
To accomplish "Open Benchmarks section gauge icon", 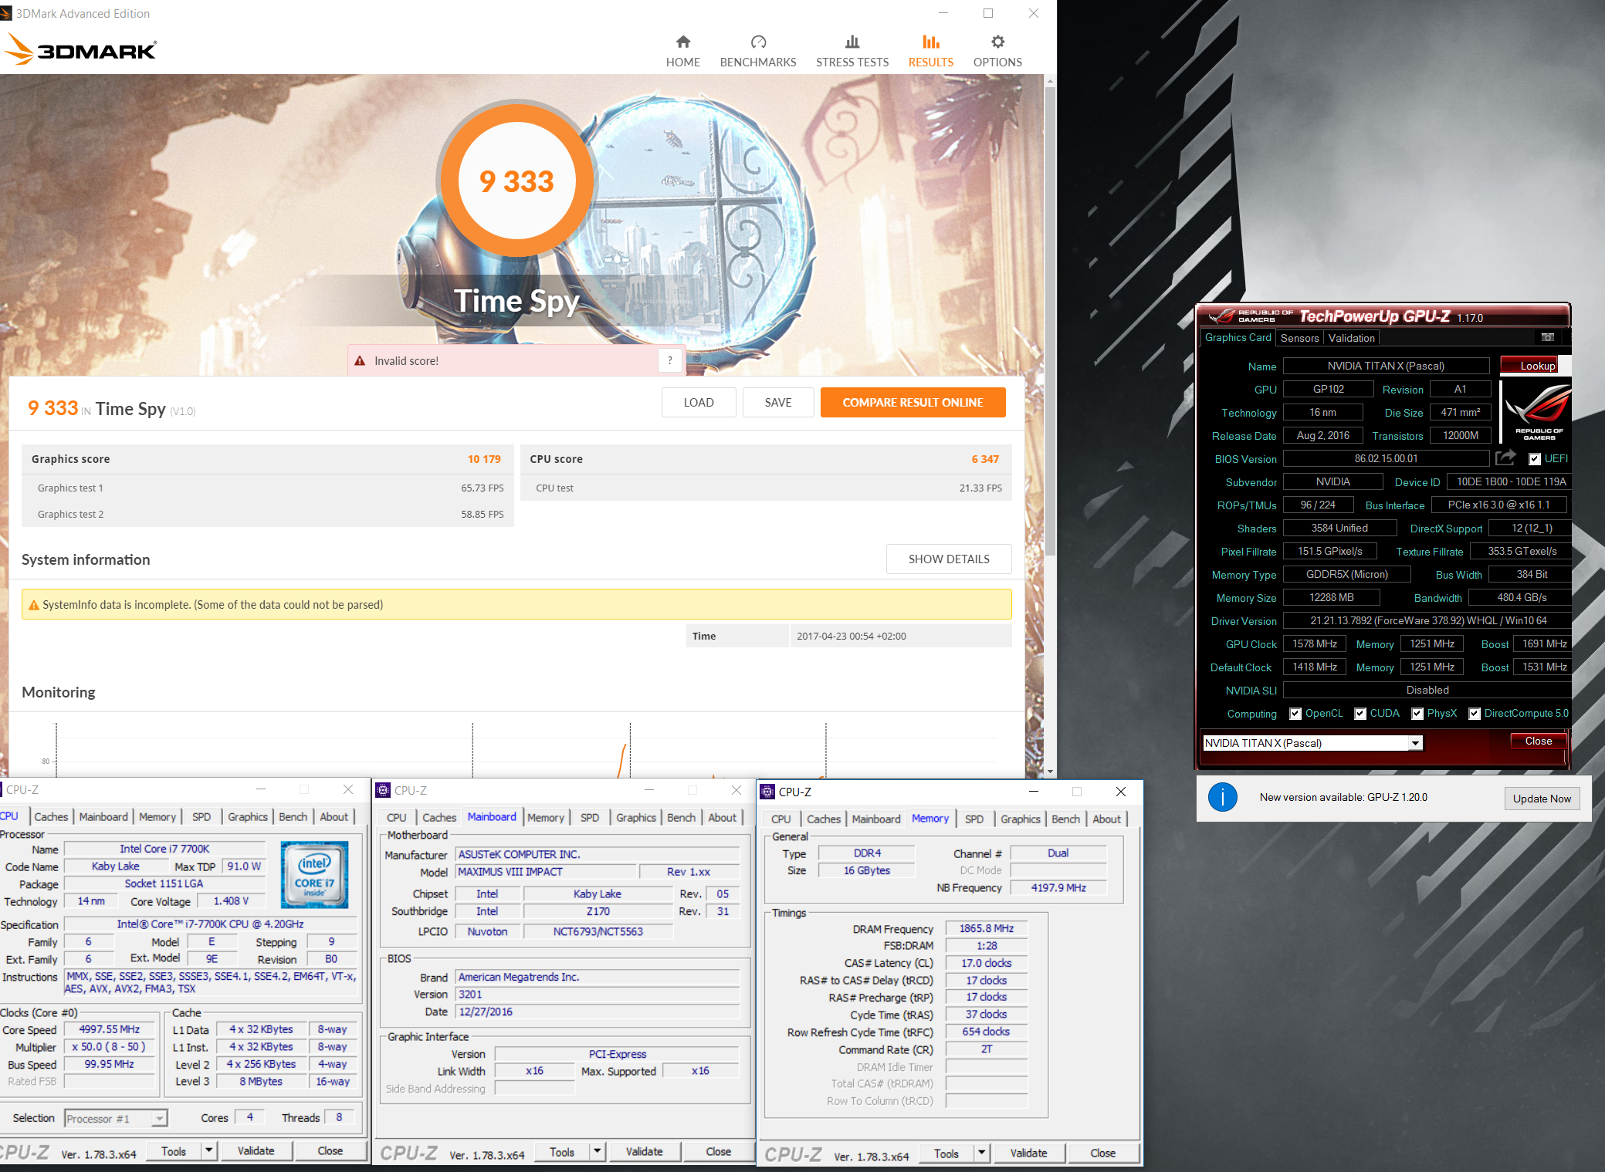I will tap(758, 42).
